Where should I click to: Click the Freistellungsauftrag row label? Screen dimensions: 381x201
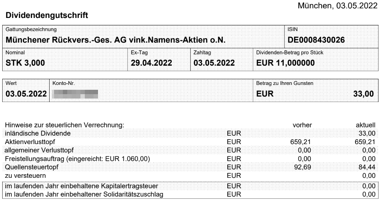pyautogui.click(x=77, y=159)
